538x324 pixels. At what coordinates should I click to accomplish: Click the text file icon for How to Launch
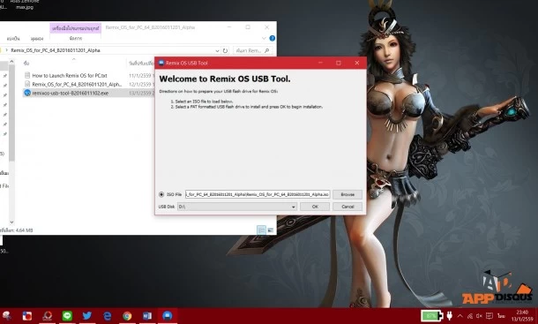(27, 75)
